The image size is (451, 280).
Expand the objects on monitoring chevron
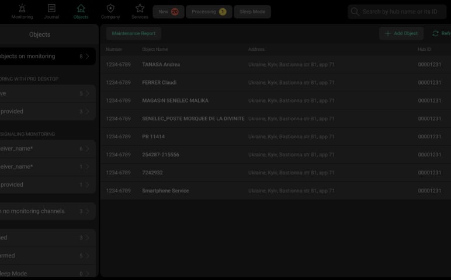click(x=87, y=57)
